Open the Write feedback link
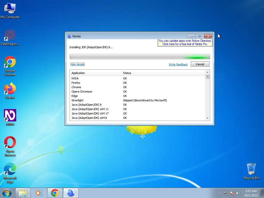Screen dimensions: 264x198 (178, 64)
